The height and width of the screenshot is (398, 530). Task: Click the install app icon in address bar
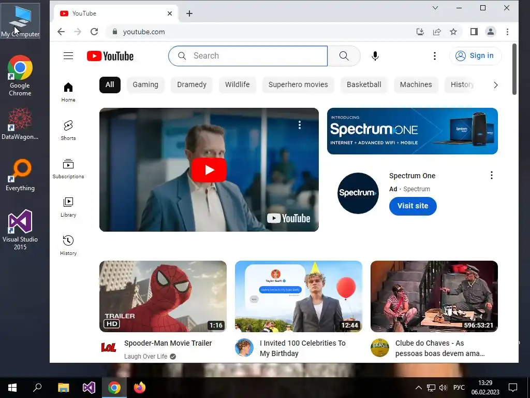420,32
